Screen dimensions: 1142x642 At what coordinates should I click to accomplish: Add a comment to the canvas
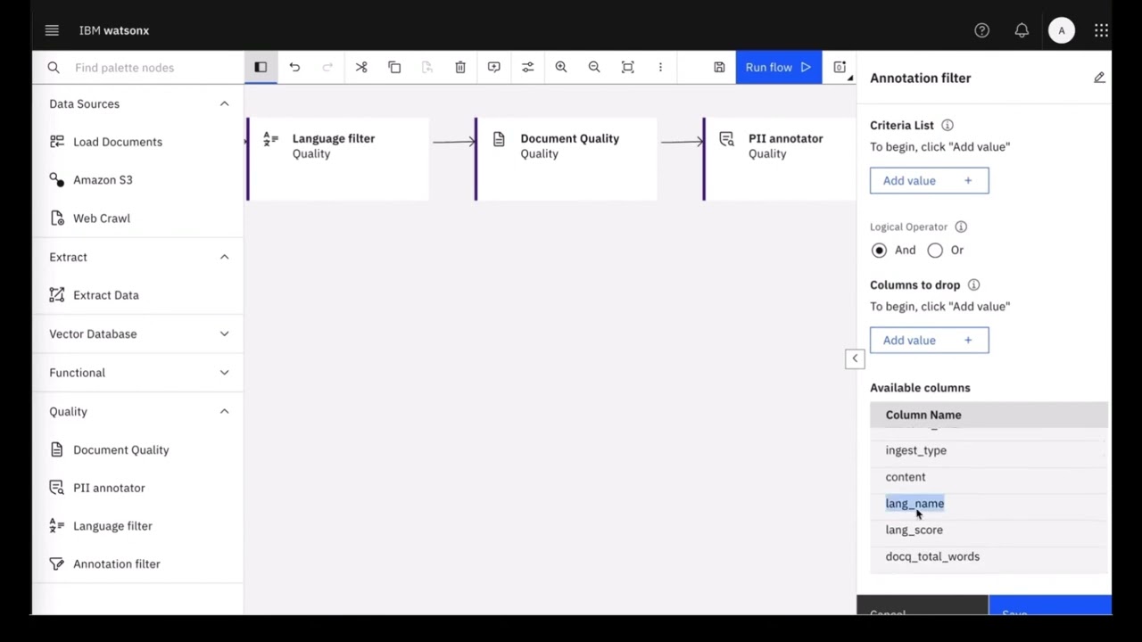click(x=493, y=67)
